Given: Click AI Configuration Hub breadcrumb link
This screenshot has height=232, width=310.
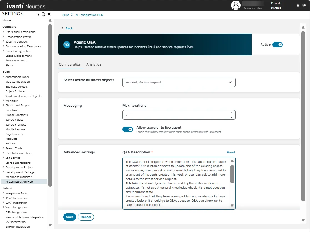Looking at the screenshot, I should 89,15.
